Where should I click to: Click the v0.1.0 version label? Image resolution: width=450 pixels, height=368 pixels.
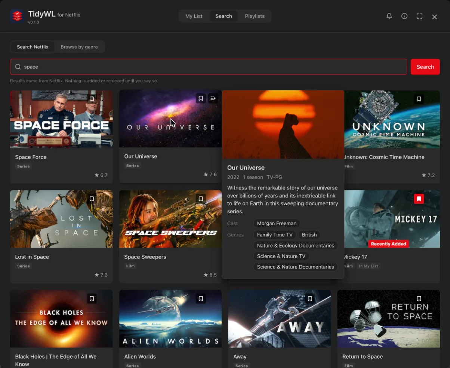pos(34,22)
